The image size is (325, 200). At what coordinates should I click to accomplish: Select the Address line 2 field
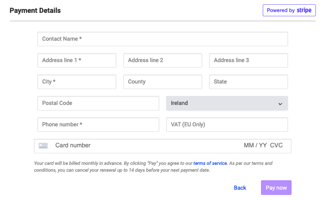point(162,60)
